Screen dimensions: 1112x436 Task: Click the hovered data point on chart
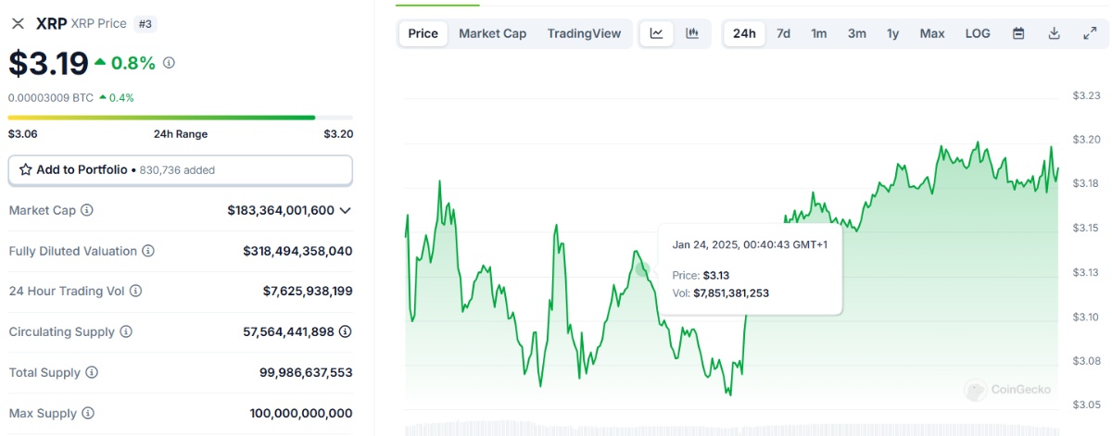[x=642, y=270]
